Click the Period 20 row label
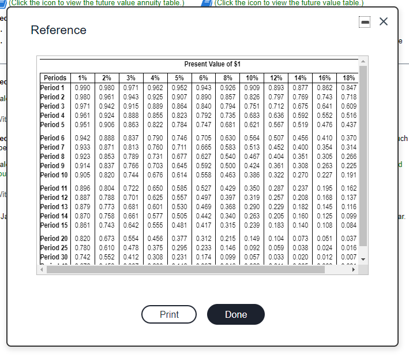409x360 pixels. (x=54, y=238)
